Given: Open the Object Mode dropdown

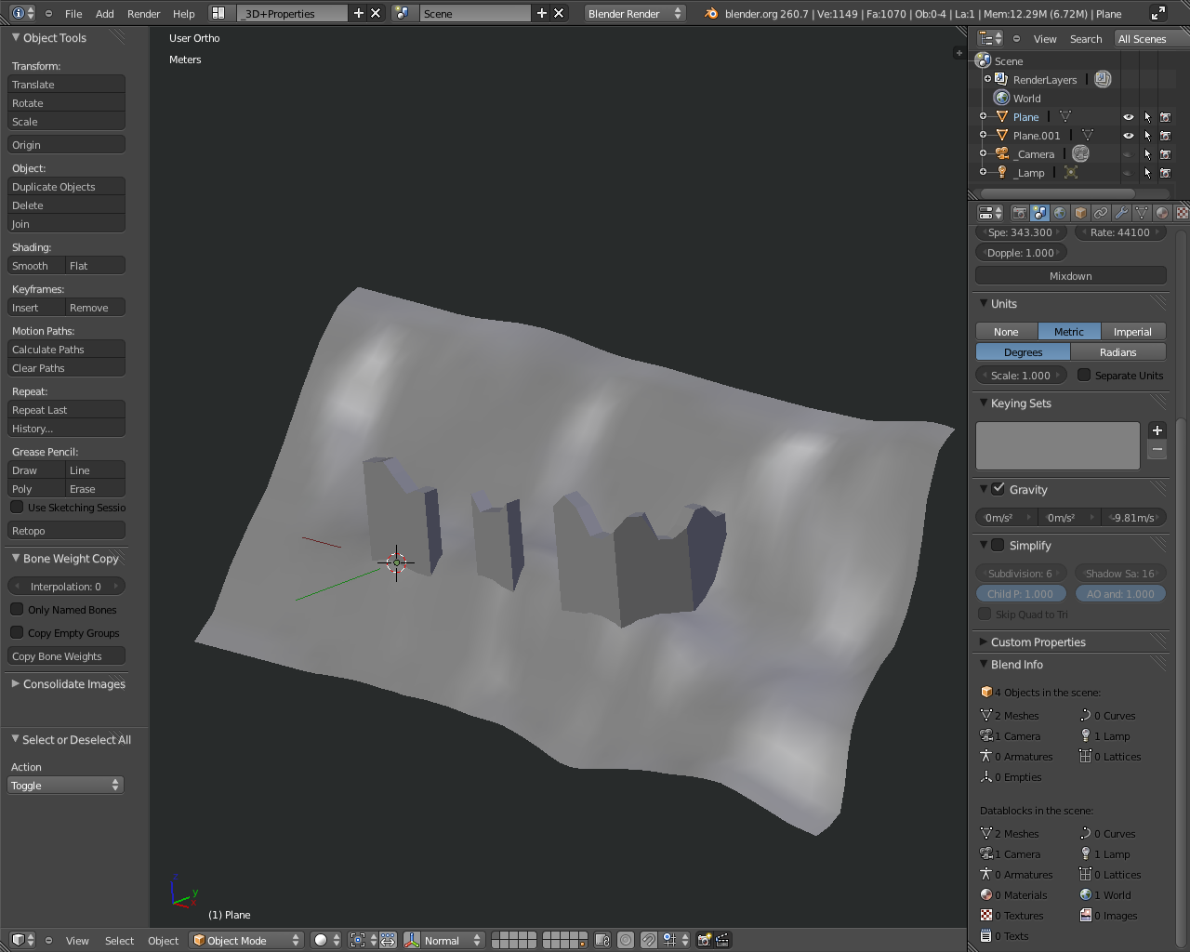Looking at the screenshot, I should pos(246,940).
